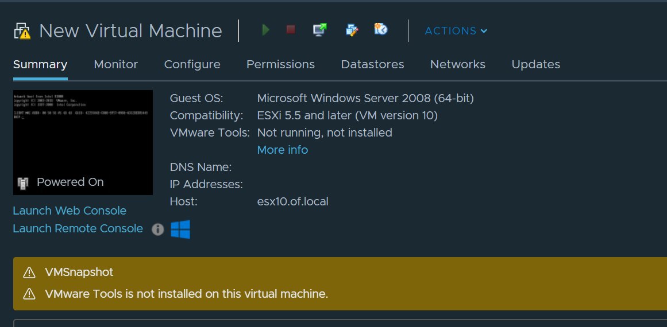Select the Datastores tab
The height and width of the screenshot is (327, 667).
[373, 65]
